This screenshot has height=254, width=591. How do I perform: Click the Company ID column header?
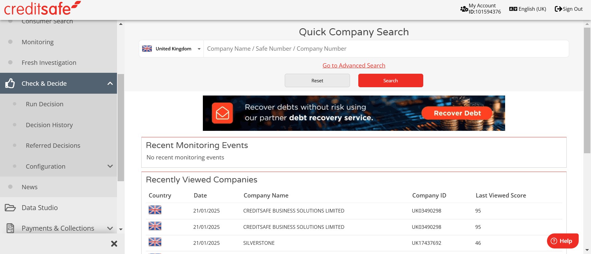coord(429,195)
